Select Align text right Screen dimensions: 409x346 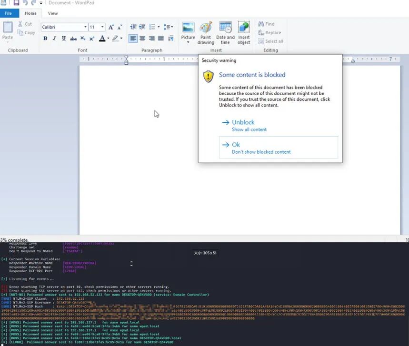pos(151,39)
